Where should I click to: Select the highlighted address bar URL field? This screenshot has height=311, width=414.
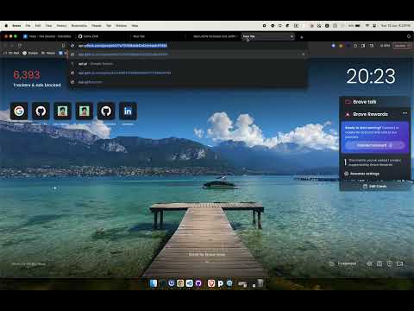tap(187, 46)
